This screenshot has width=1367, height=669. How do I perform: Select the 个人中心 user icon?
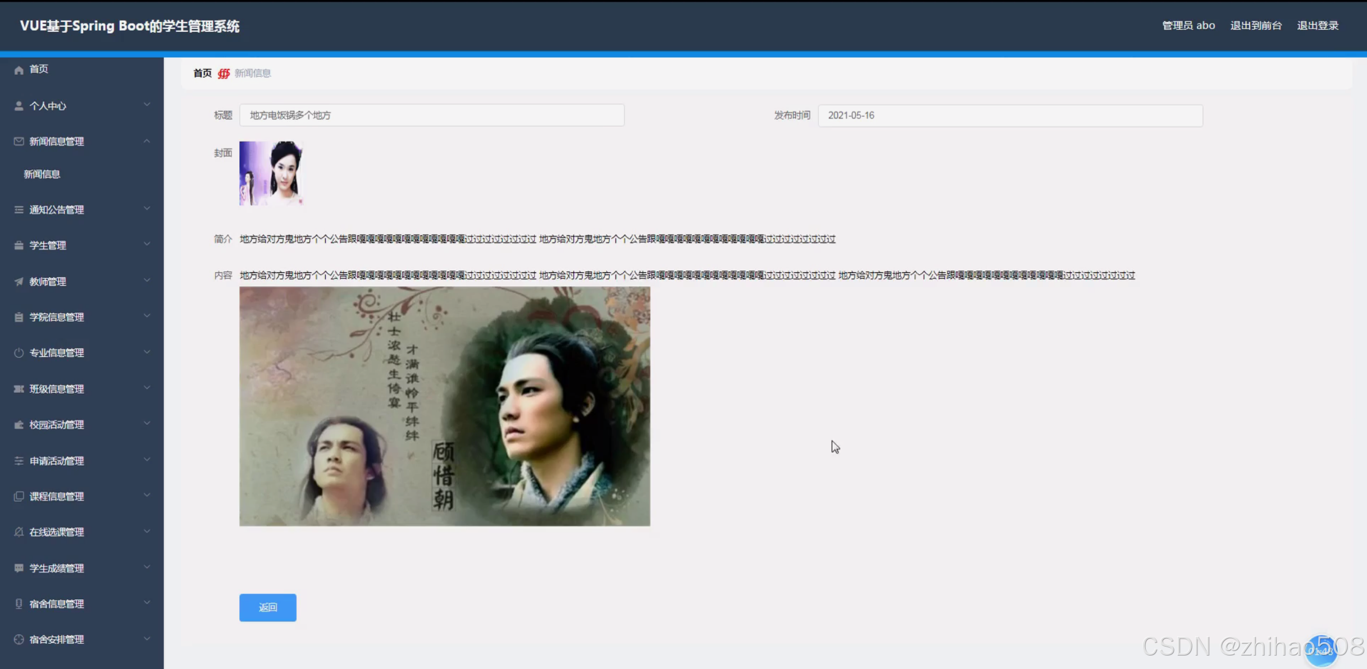(18, 105)
